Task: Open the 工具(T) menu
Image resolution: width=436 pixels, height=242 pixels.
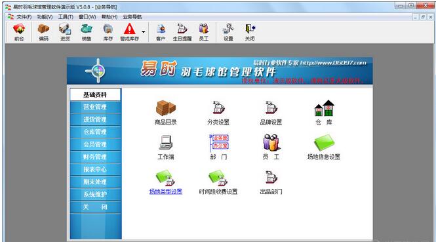Action: coord(66,17)
